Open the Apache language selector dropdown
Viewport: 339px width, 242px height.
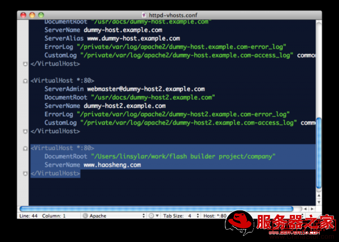click(113, 215)
